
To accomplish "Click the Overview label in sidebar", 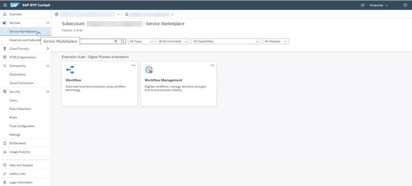I will 16,14.
